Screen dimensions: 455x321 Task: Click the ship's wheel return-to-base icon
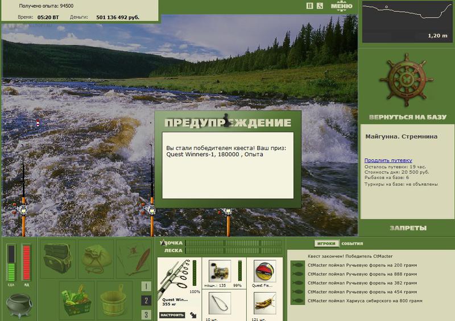[406, 80]
